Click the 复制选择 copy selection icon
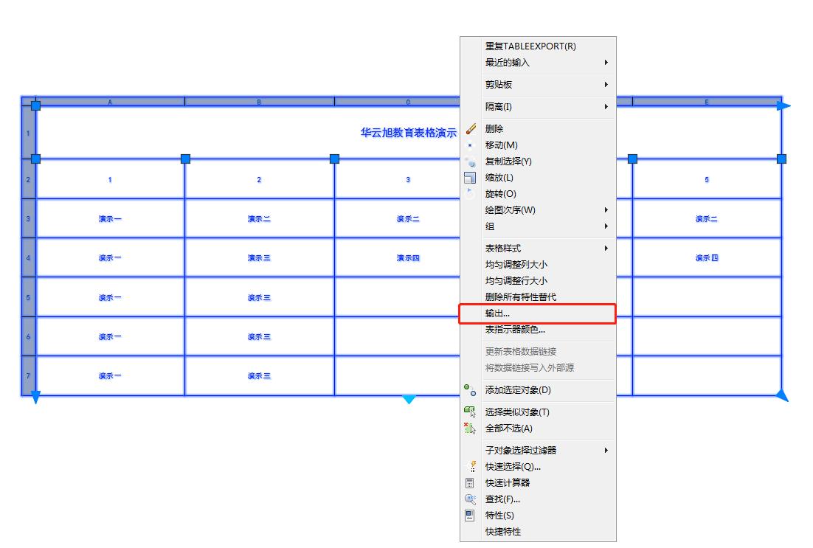 point(470,162)
